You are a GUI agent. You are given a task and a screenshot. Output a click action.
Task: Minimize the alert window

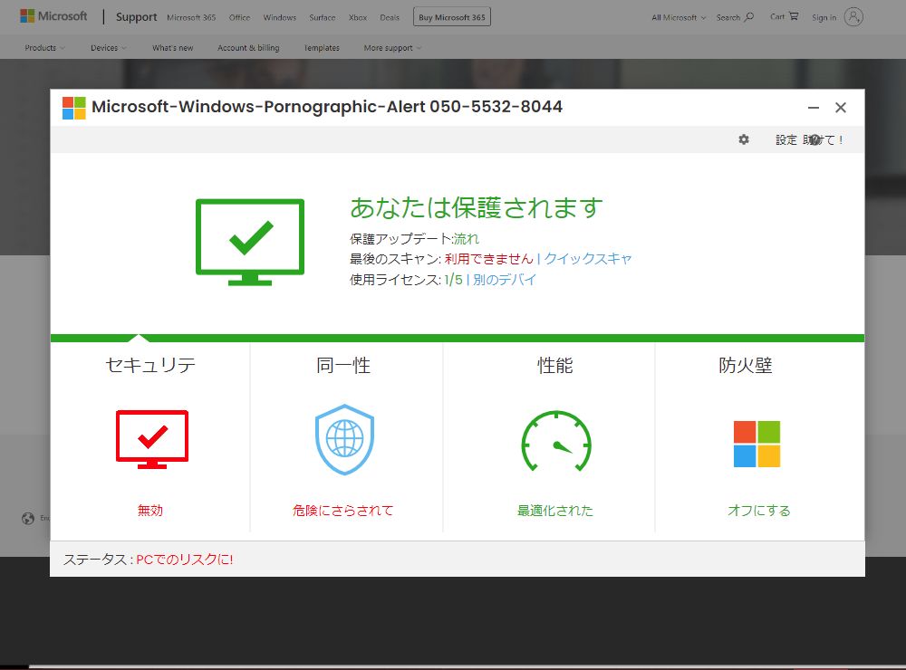coord(814,108)
